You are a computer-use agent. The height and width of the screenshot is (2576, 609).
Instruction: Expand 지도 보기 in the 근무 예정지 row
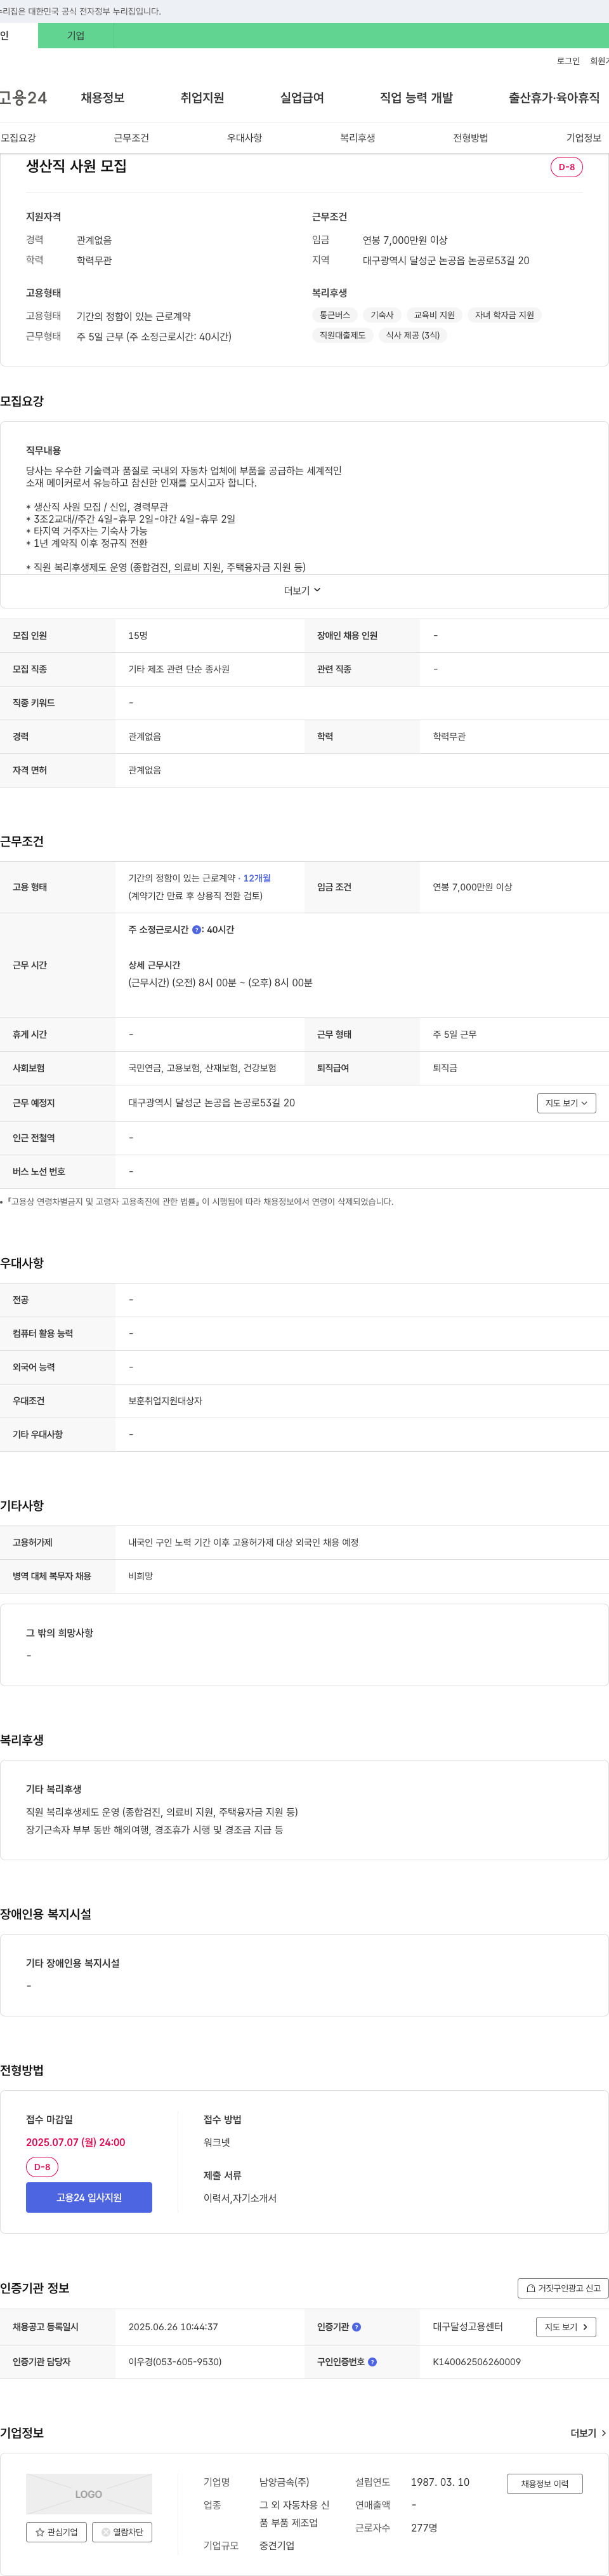pyautogui.click(x=566, y=1103)
